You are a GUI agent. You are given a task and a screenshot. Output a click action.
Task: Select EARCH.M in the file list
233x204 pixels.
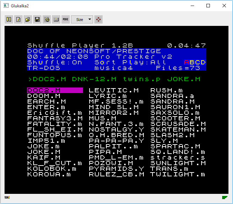pyautogui.click(x=47, y=101)
